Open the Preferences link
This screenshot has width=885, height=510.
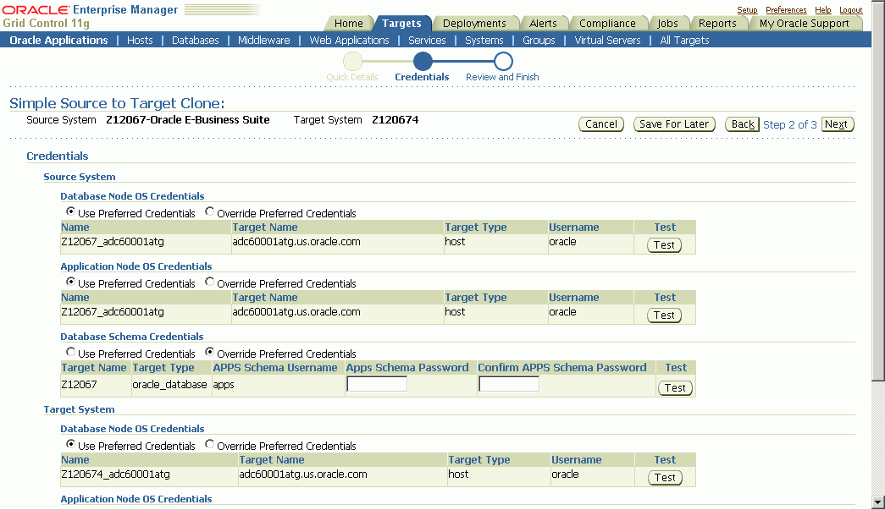(786, 10)
